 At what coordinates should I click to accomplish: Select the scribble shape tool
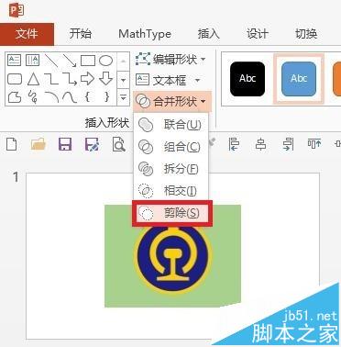point(33,97)
